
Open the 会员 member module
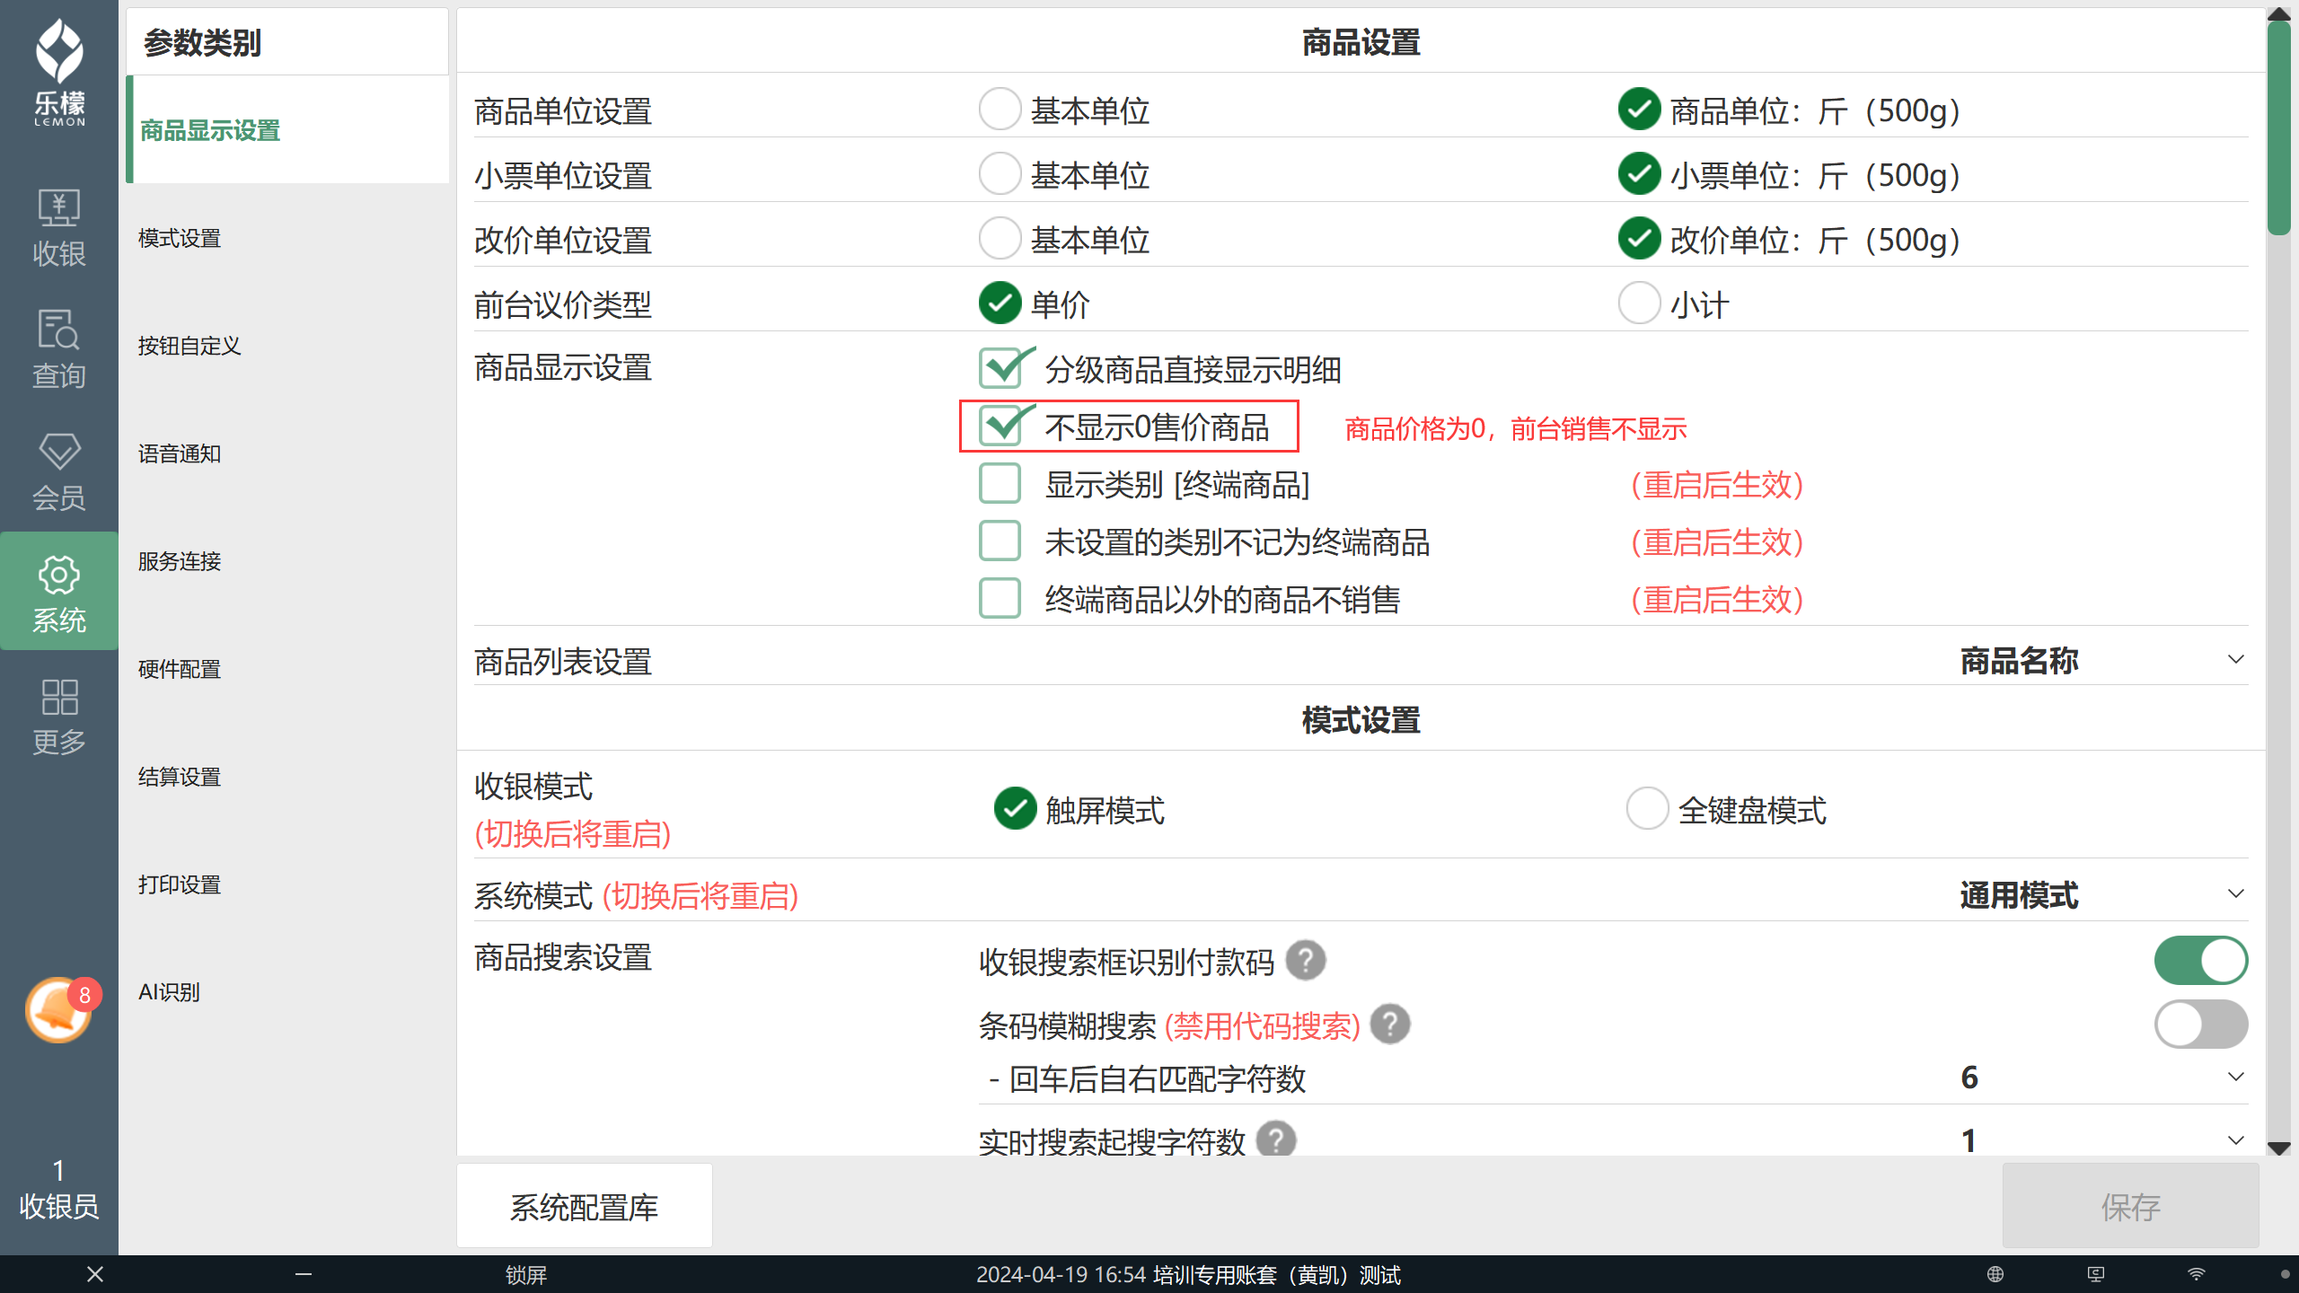pos(59,471)
